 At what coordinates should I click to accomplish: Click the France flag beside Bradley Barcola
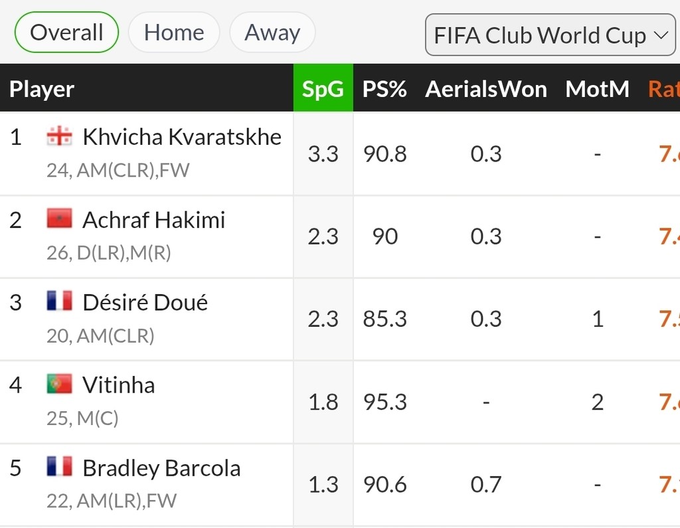[x=59, y=466]
